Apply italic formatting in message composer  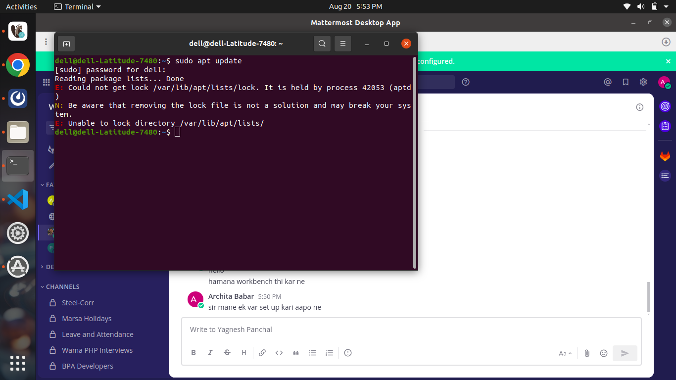coord(210,353)
